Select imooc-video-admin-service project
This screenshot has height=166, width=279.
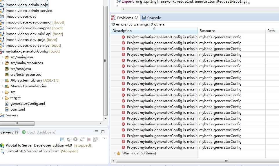(x=29, y=11)
